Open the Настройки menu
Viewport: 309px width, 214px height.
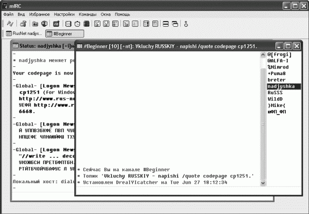(64, 14)
